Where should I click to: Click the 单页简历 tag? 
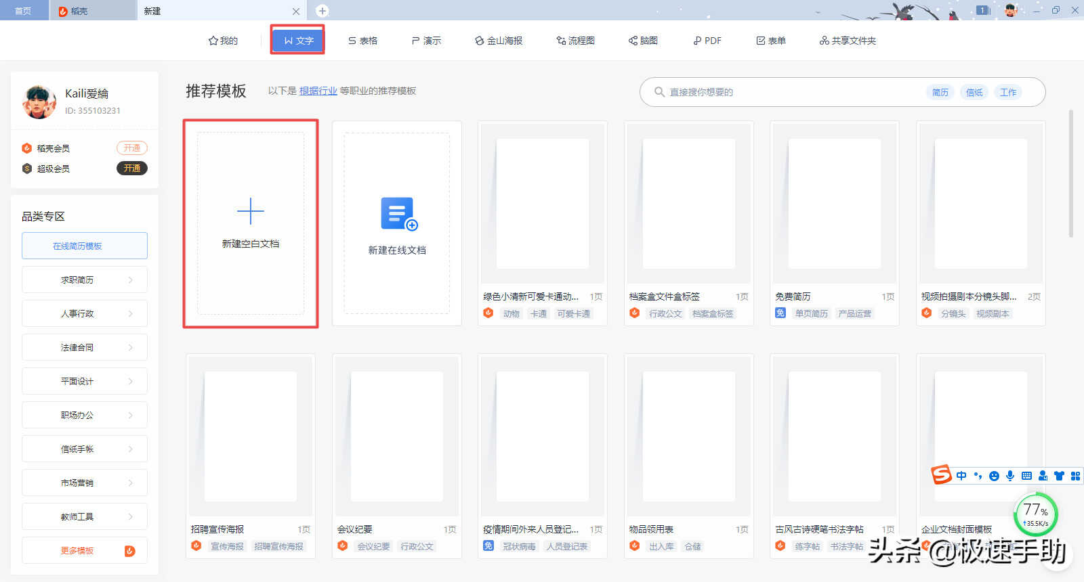pyautogui.click(x=812, y=313)
